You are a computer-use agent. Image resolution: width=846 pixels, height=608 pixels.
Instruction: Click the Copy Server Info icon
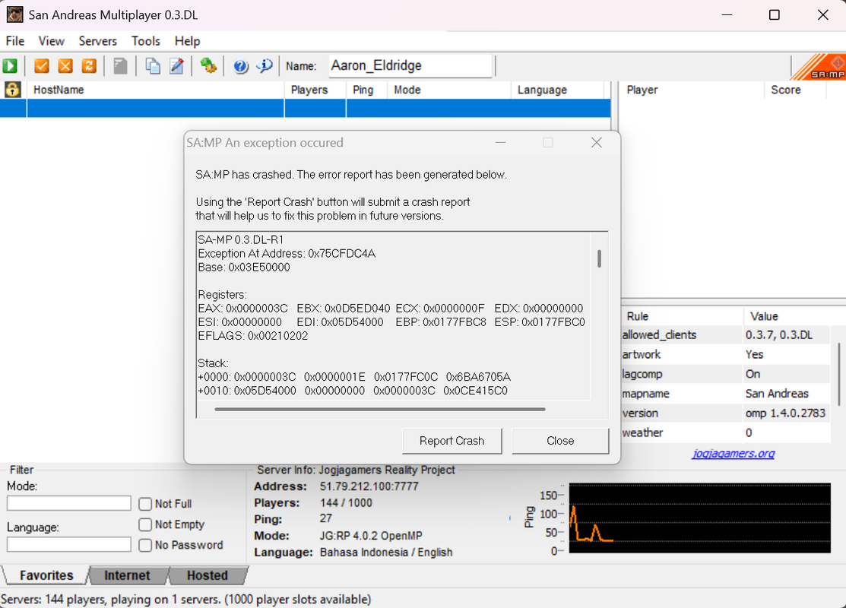[x=153, y=66]
